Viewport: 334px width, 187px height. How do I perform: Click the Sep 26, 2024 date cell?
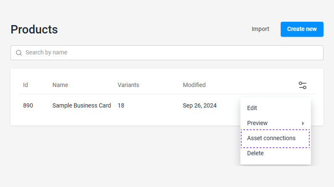[x=200, y=105]
